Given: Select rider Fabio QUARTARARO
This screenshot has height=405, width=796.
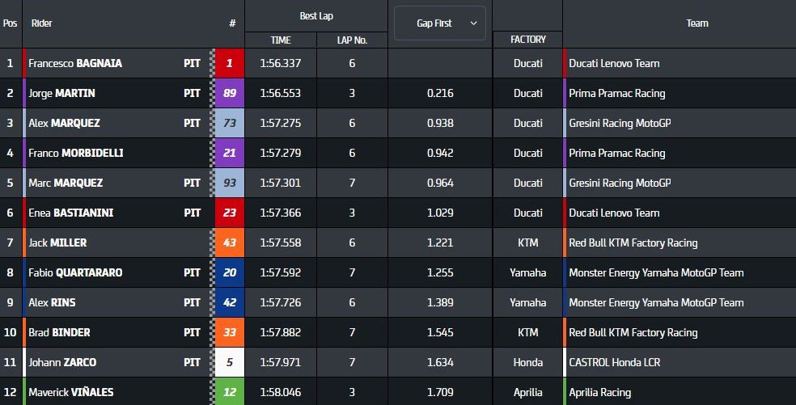Looking at the screenshot, I should 75,273.
